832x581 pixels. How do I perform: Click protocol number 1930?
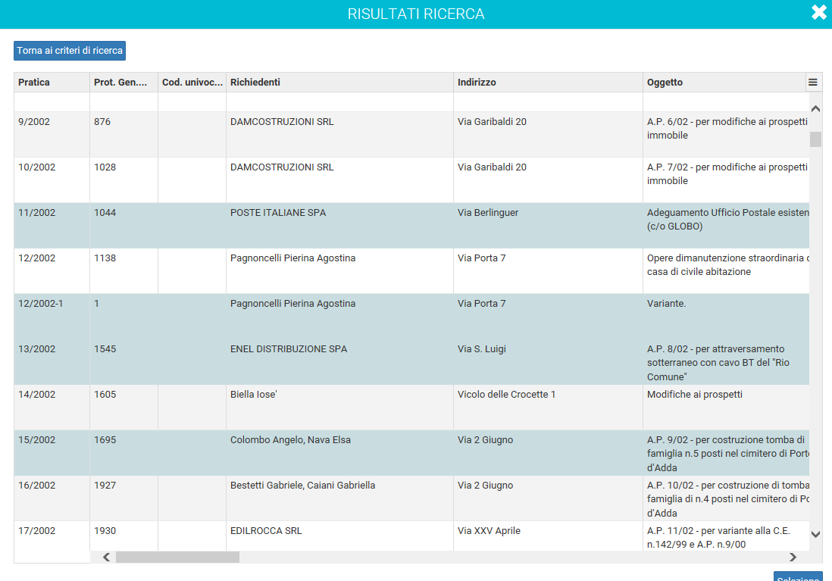pos(105,531)
